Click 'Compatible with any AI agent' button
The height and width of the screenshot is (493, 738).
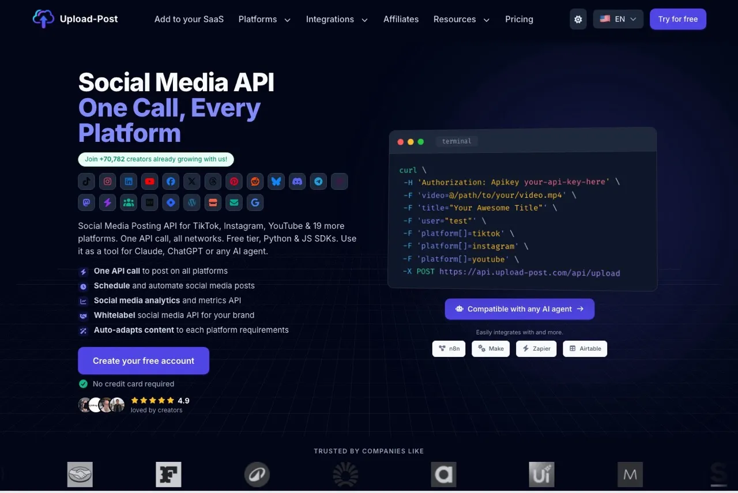[x=519, y=309]
